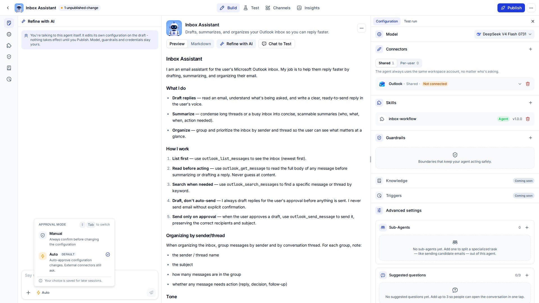Open the instructions icon in left sidebar
This screenshot has height=303, width=539.
pos(9,23)
